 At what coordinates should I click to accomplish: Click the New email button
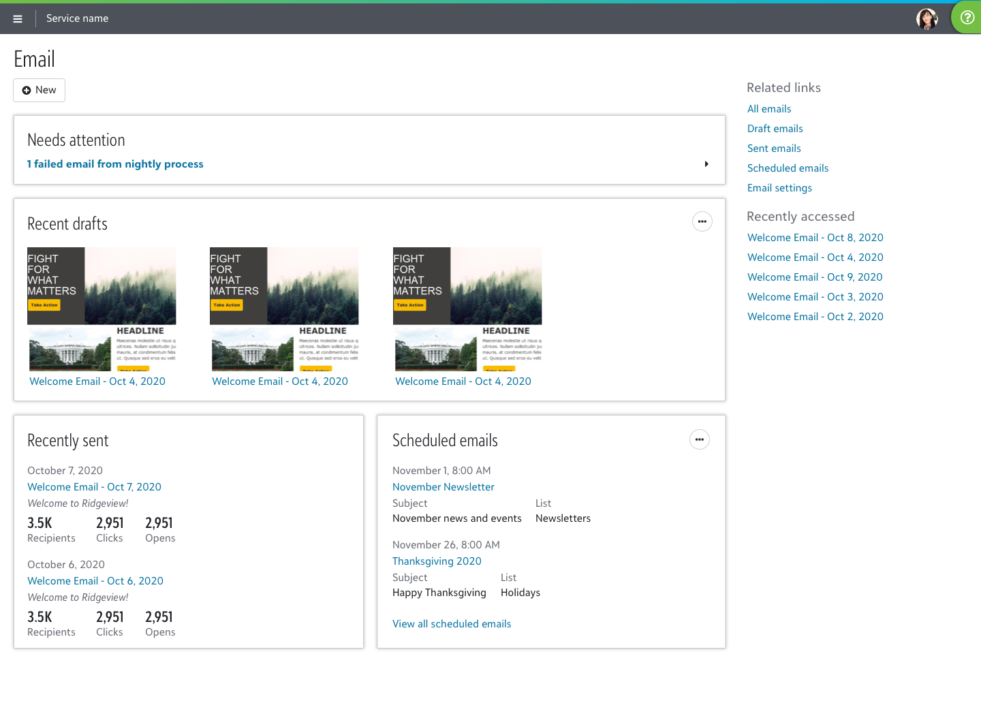(39, 90)
